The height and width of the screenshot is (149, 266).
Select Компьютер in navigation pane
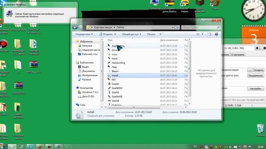click(x=86, y=88)
